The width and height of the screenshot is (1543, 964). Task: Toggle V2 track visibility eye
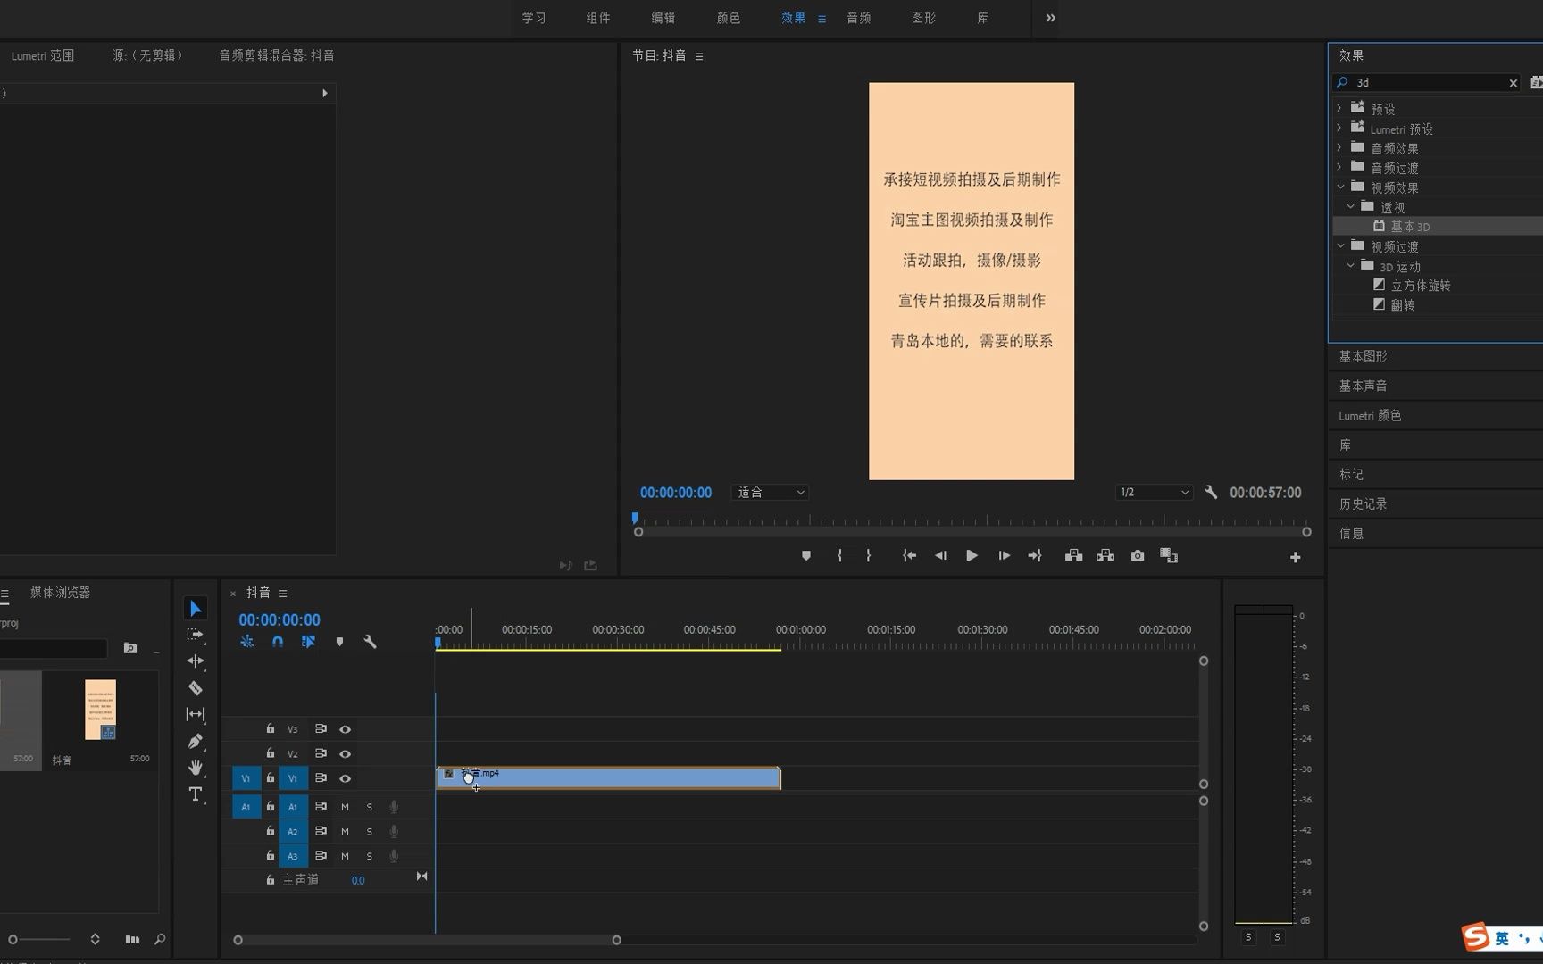[345, 754]
